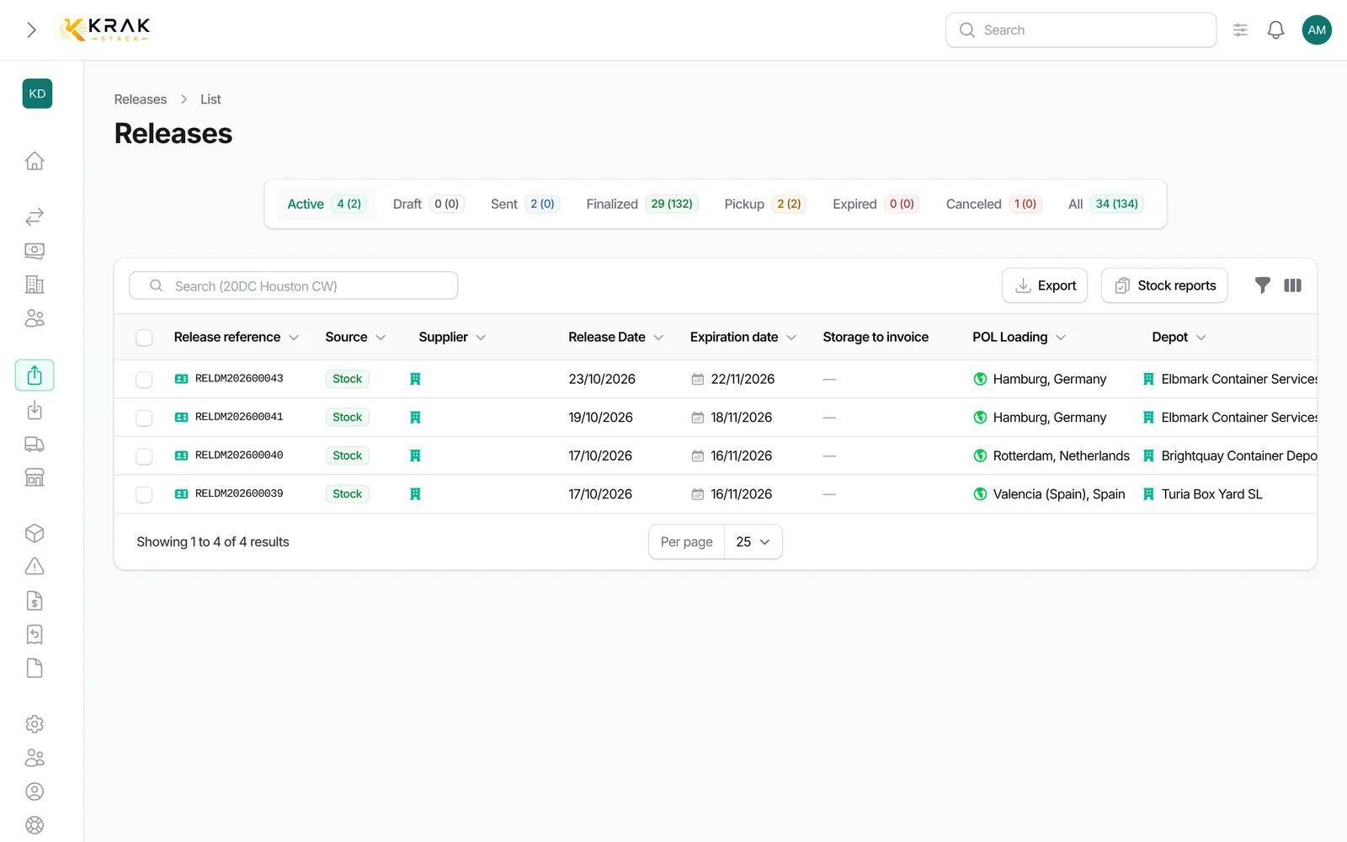
Task: Open the money banknote sidebar icon
Action: 35,251
